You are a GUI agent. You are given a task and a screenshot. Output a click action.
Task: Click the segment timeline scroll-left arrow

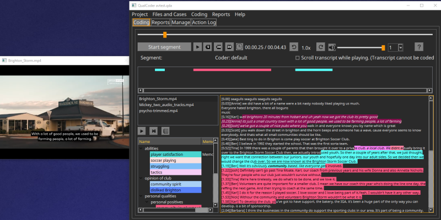pyautogui.click(x=141, y=90)
